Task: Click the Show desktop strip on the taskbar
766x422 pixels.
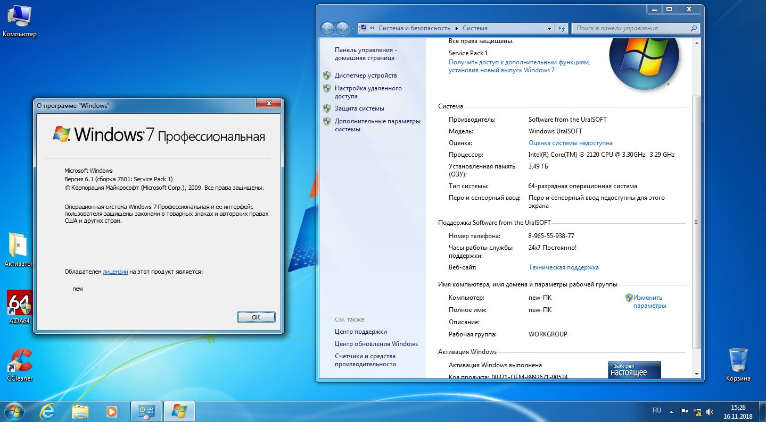Action: click(762, 411)
